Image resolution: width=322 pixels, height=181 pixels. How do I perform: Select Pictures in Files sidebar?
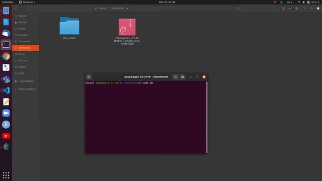tap(26, 60)
